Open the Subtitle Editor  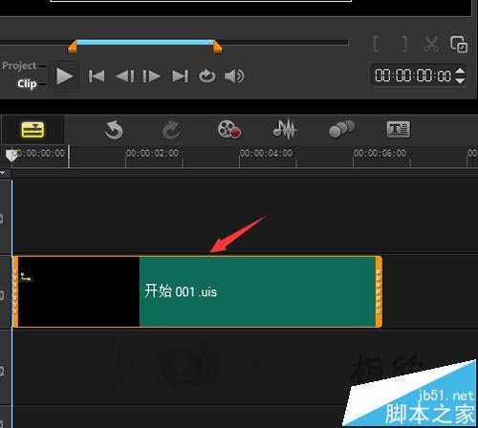(x=399, y=129)
